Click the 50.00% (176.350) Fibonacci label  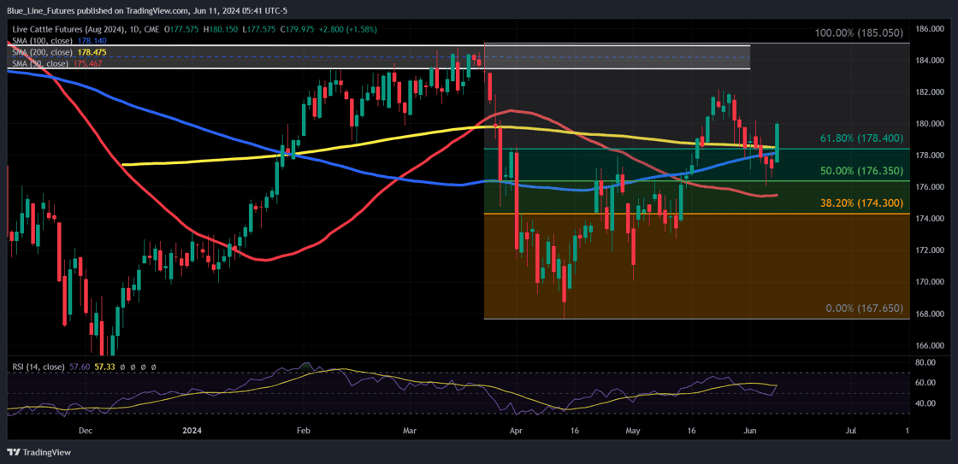coord(860,172)
